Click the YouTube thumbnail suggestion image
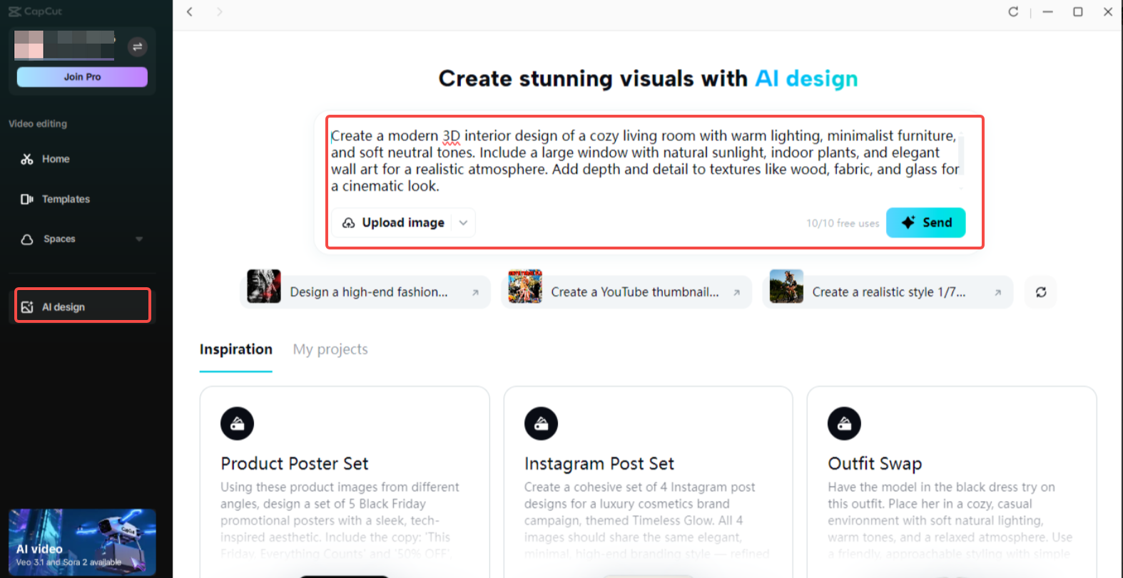1123x578 pixels. pos(525,287)
